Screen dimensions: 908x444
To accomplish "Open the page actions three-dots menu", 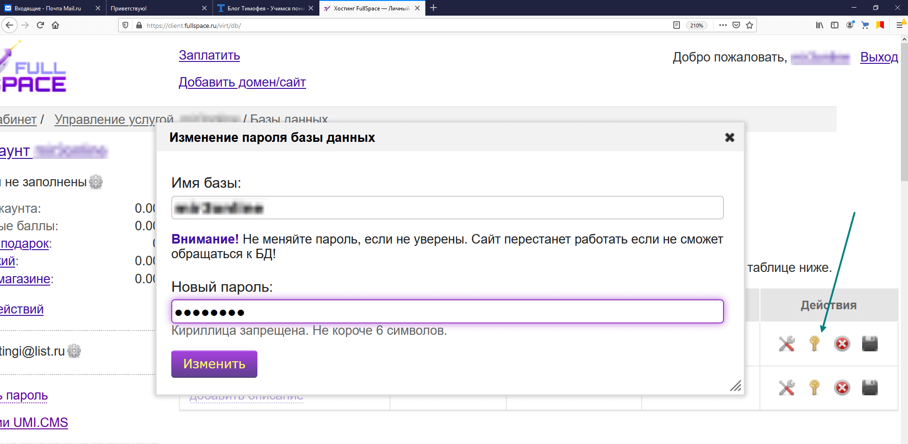I will (x=723, y=25).
